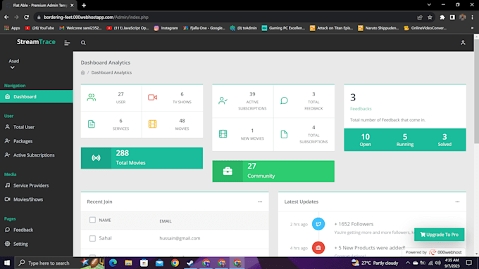The height and width of the screenshot is (269, 479).
Task: Click the browser address bar
Action: coord(226,18)
